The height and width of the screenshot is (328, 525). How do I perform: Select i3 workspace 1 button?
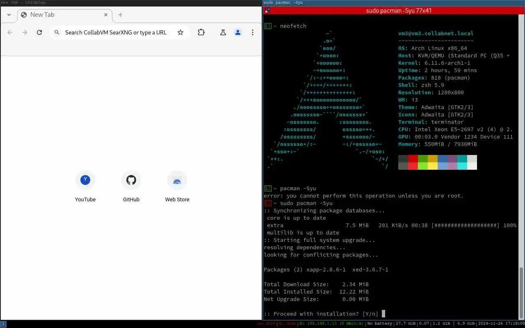[x=3, y=324]
